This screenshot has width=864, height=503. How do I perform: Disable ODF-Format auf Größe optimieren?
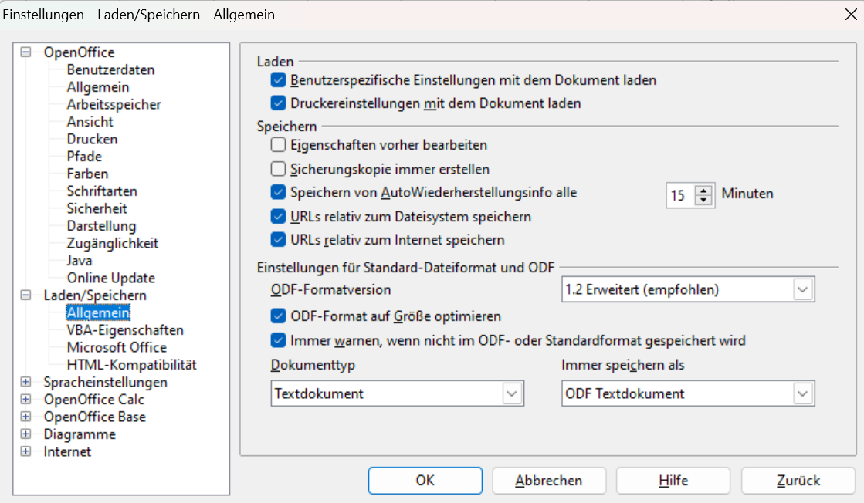pyautogui.click(x=279, y=316)
